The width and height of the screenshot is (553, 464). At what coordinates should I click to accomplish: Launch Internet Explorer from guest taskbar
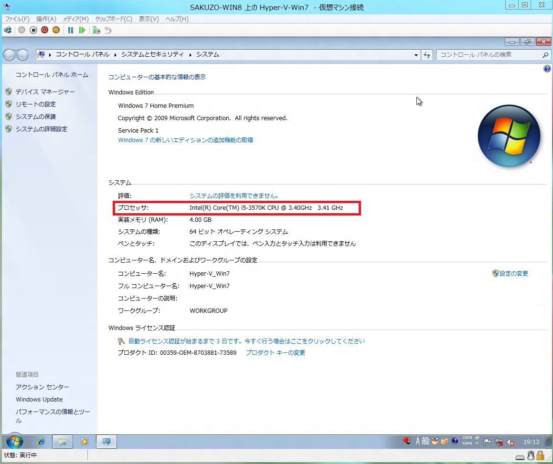click(41, 442)
